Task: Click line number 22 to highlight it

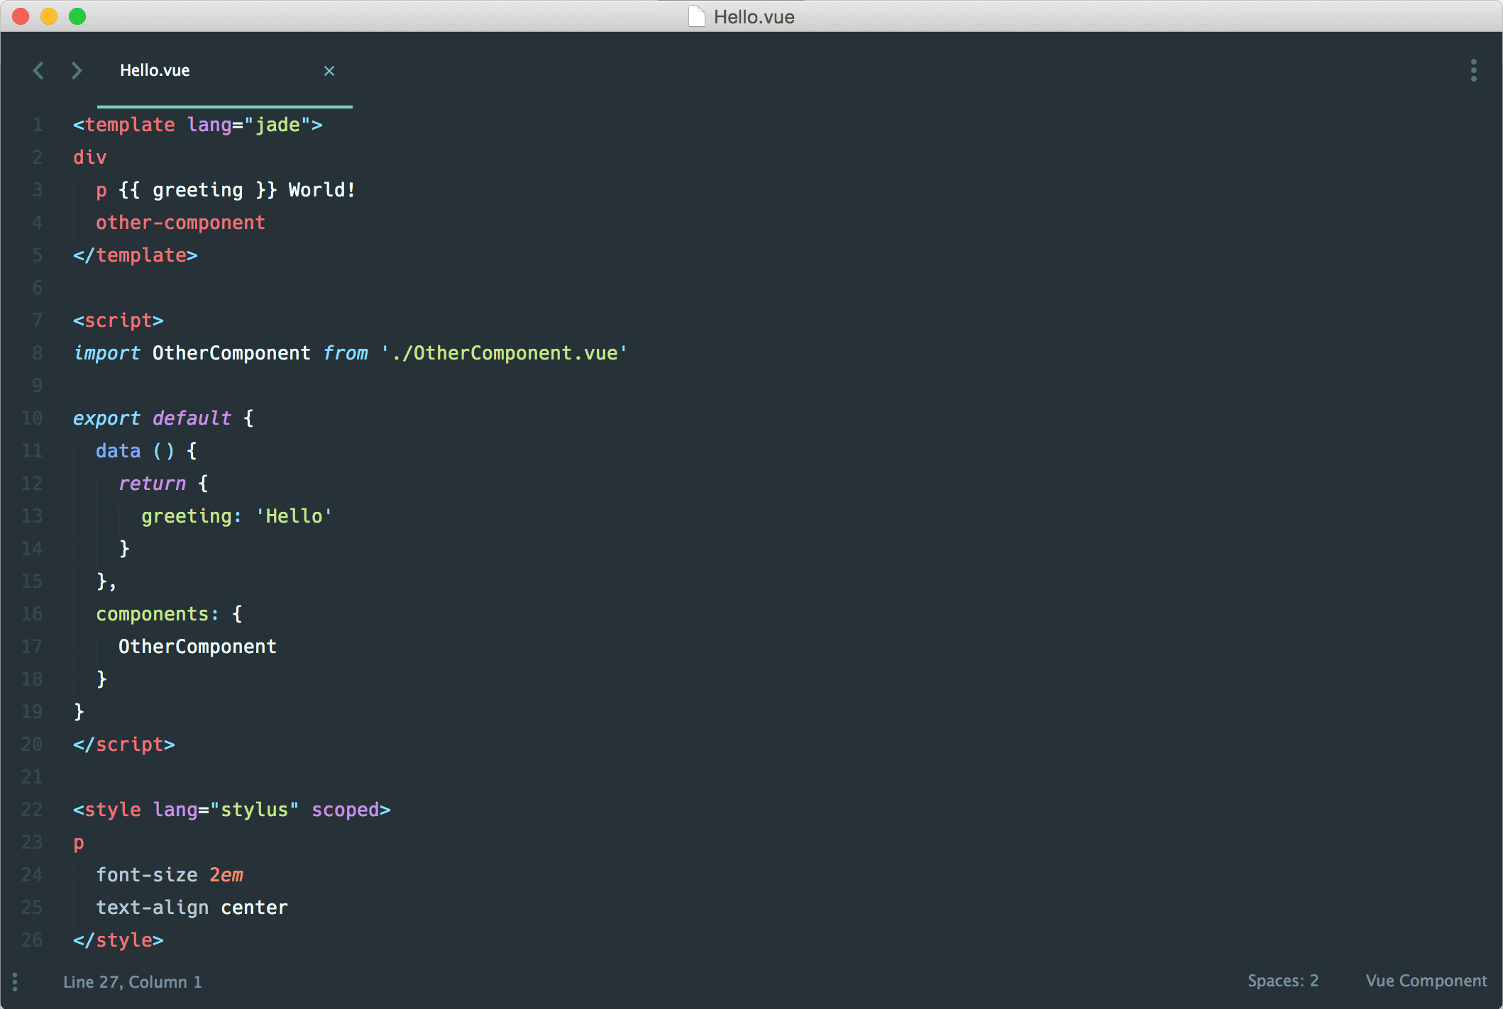Action: (31, 810)
